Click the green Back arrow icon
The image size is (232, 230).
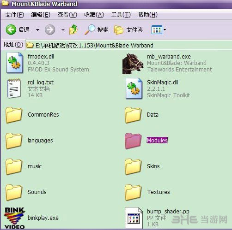click(11, 29)
